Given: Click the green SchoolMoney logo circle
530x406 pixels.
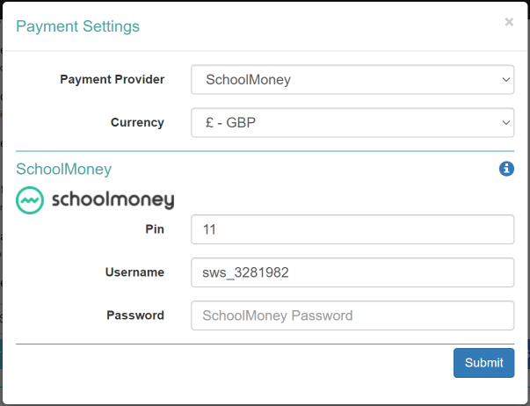Looking at the screenshot, I should pos(30,200).
